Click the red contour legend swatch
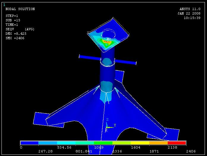 tap(177, 143)
